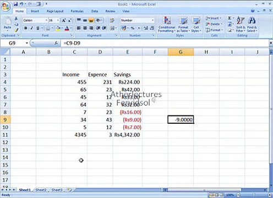Open Excel Help question mark

point(253,11)
